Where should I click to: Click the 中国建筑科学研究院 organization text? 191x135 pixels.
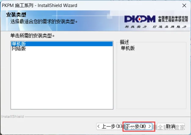click(x=173, y=18)
